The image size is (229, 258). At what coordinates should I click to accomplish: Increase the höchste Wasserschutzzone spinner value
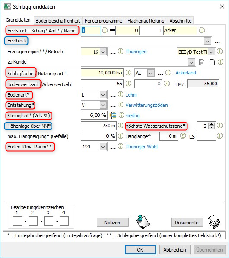click(212, 124)
